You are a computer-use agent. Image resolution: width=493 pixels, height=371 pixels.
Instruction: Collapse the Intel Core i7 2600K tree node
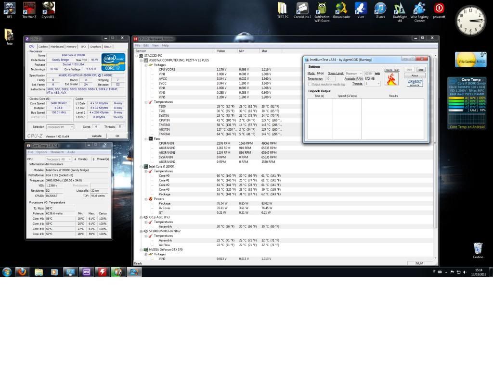(x=142, y=166)
